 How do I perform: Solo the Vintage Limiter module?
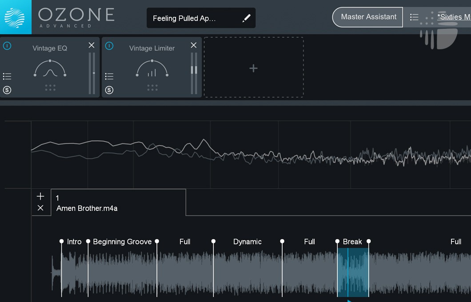pyautogui.click(x=109, y=90)
